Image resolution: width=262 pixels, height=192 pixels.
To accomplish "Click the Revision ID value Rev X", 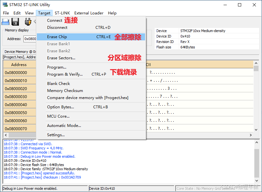I will point(185,42).
